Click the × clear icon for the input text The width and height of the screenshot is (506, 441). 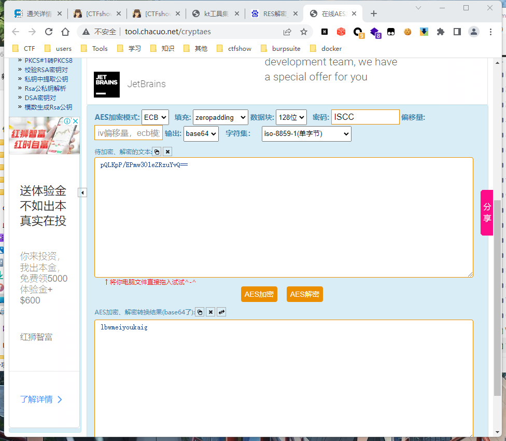pos(167,151)
